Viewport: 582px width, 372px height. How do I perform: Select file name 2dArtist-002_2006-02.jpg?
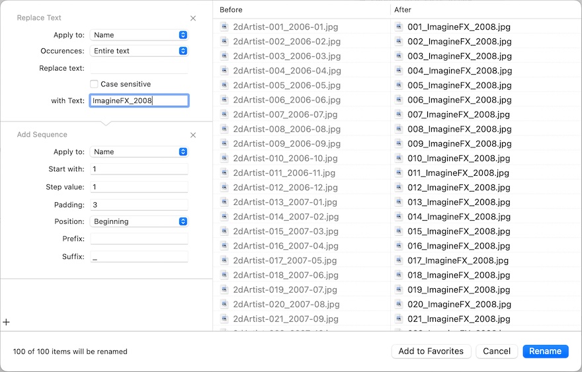(286, 41)
